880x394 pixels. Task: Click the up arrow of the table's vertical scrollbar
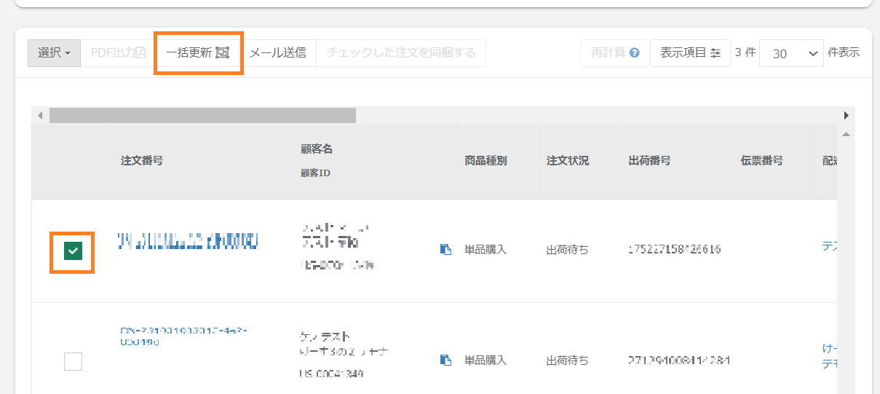pyautogui.click(x=846, y=135)
